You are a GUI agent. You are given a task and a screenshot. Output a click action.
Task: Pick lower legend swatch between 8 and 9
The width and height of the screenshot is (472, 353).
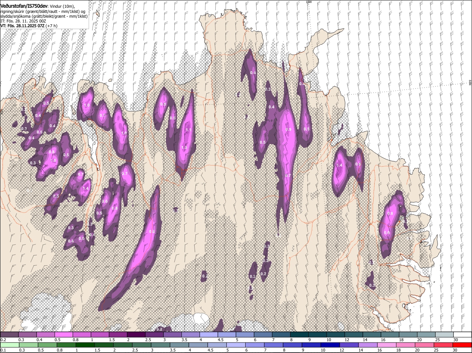[x=292, y=345]
